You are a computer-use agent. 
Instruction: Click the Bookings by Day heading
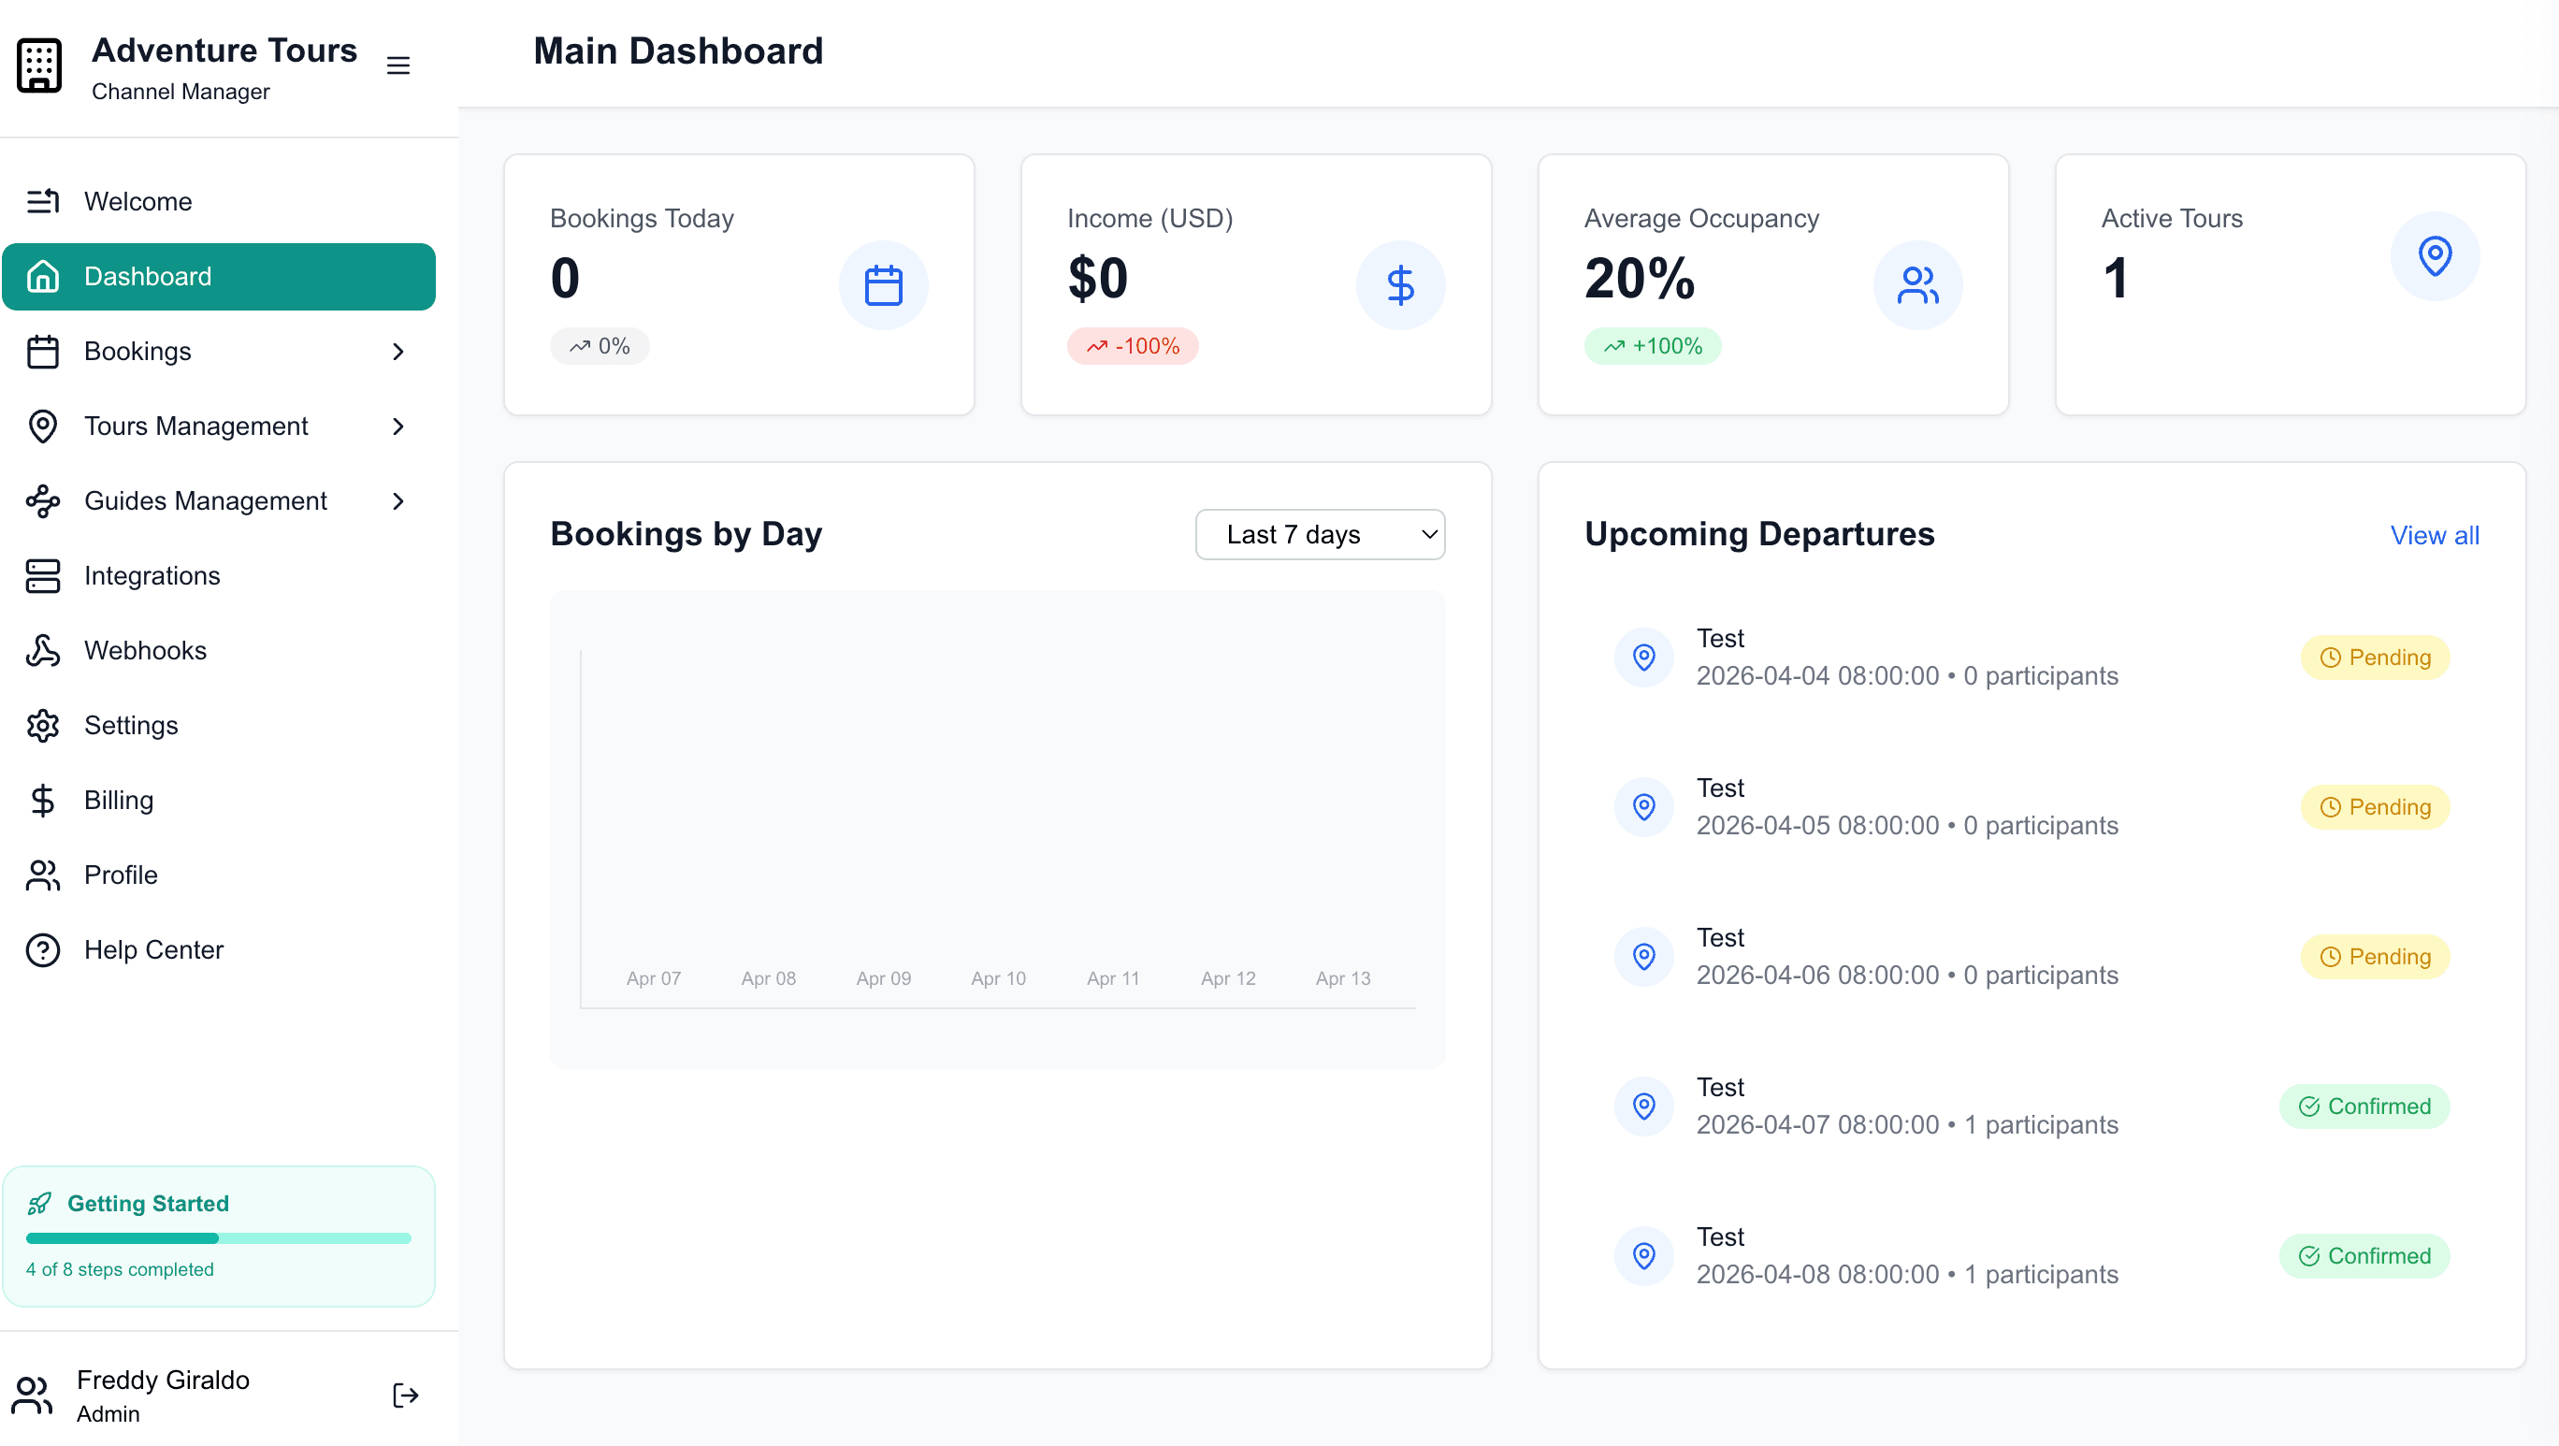tap(687, 534)
